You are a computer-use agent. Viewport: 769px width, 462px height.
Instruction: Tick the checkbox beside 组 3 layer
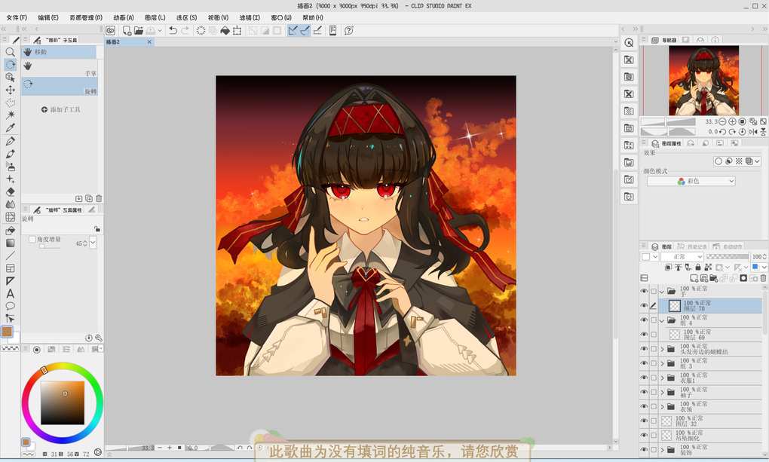(x=653, y=363)
